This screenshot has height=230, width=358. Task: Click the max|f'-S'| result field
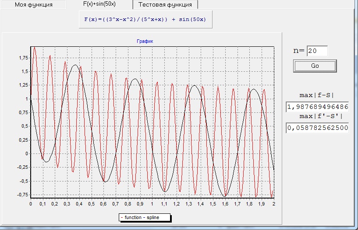[317, 128]
